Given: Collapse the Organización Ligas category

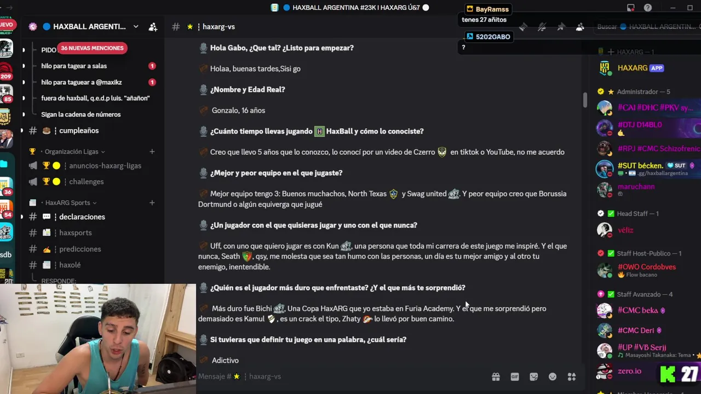Looking at the screenshot, I should tap(74, 152).
